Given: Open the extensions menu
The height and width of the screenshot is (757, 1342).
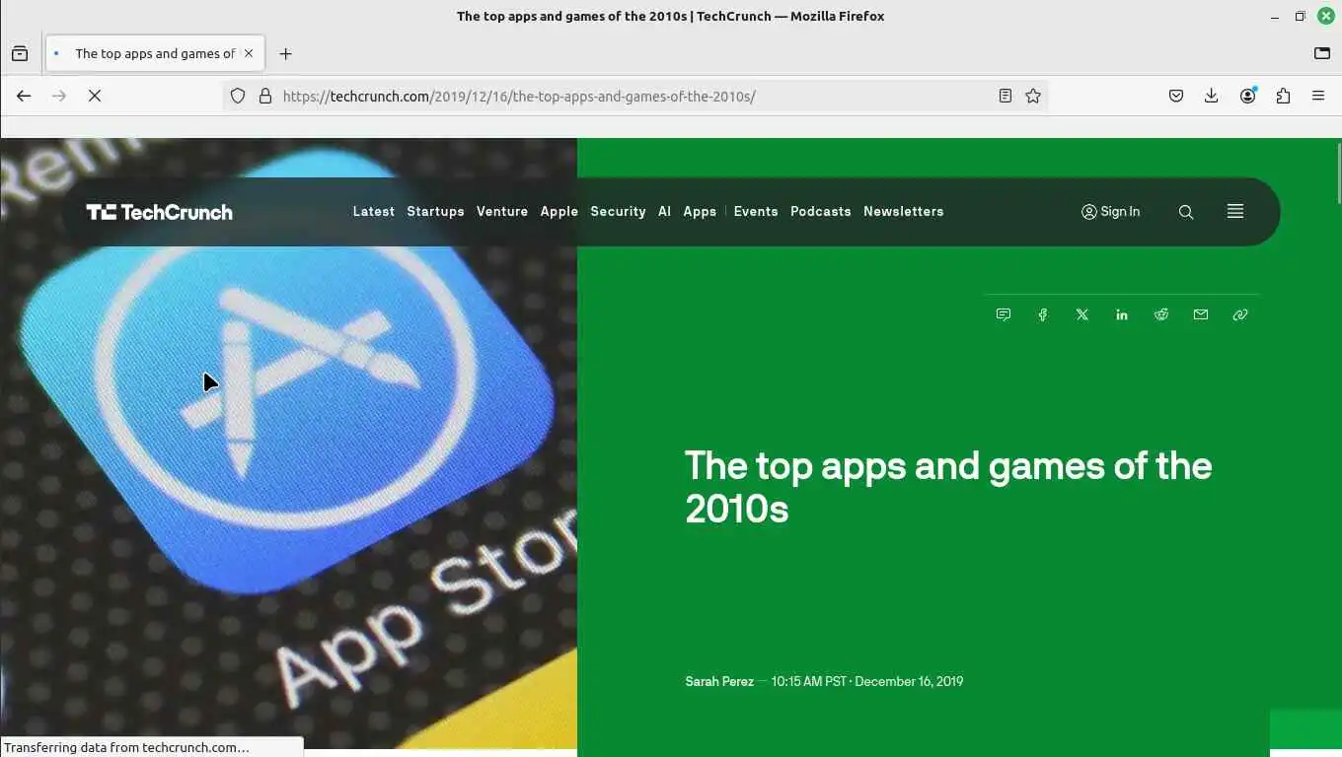Looking at the screenshot, I should [1283, 96].
